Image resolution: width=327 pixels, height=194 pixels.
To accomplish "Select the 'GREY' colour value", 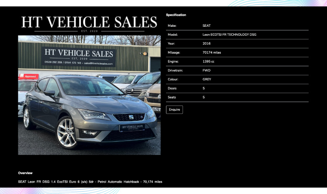I will [x=207, y=79].
